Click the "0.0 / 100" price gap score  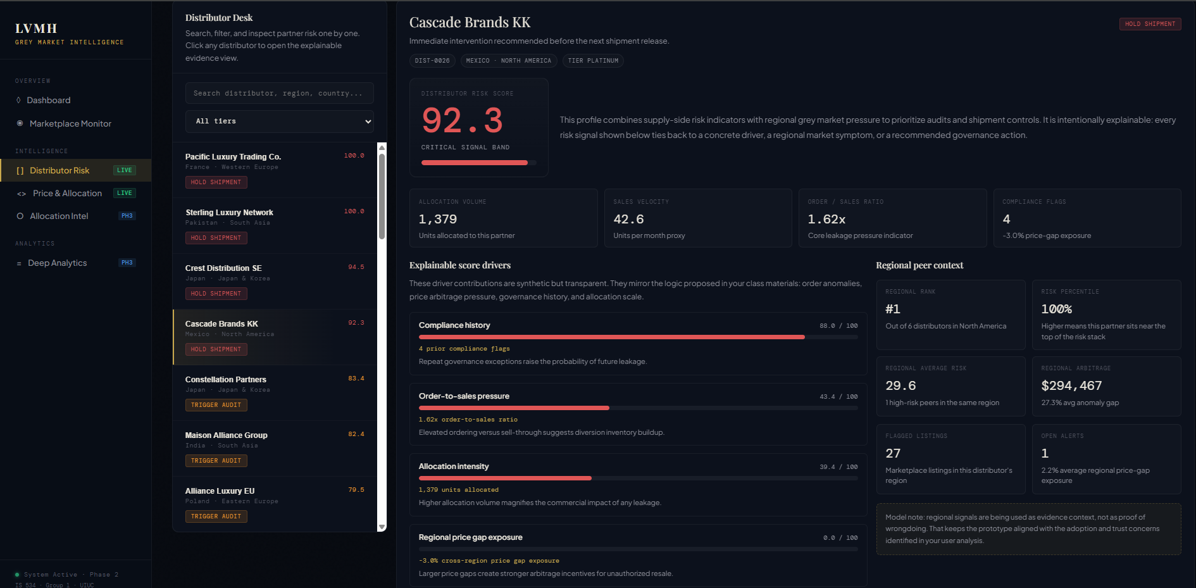(840, 538)
